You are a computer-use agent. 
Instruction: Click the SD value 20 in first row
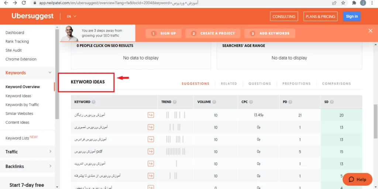click(341, 115)
